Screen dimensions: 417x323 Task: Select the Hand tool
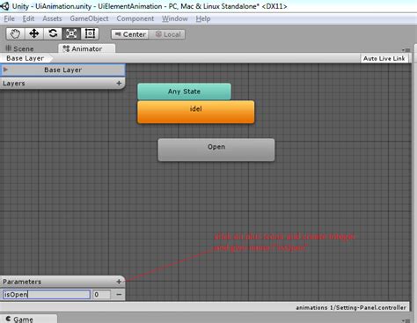[x=15, y=33]
